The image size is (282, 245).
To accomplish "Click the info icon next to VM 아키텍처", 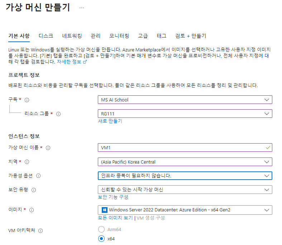I will point(40,231).
